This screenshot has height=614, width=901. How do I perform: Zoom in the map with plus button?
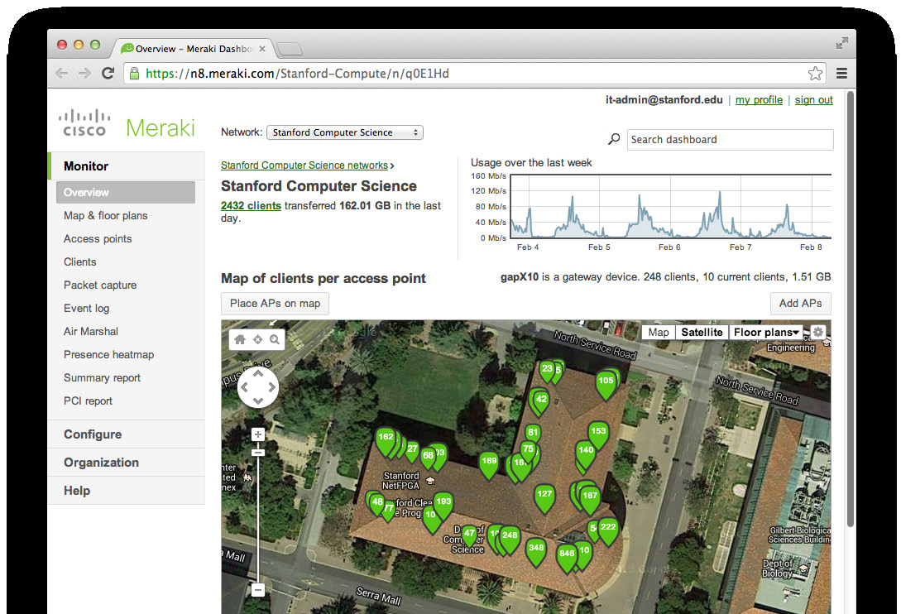pos(258,434)
